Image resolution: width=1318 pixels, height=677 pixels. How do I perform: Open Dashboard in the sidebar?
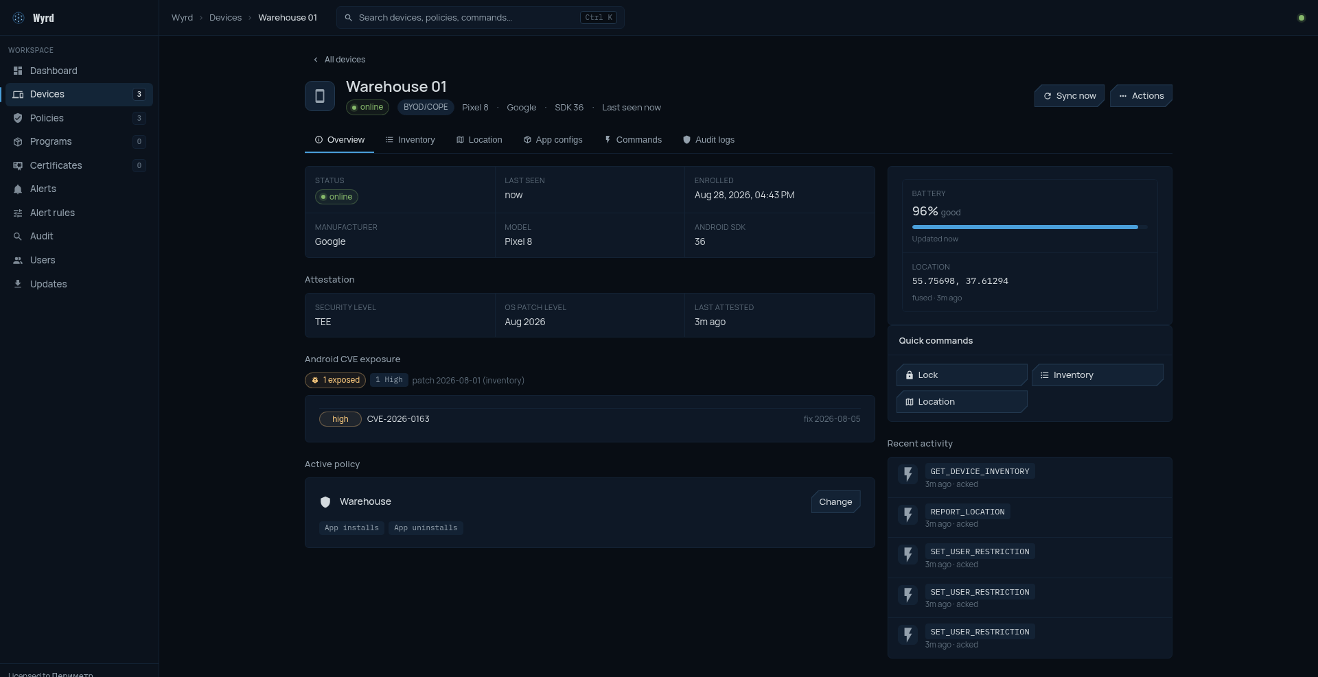(79, 71)
